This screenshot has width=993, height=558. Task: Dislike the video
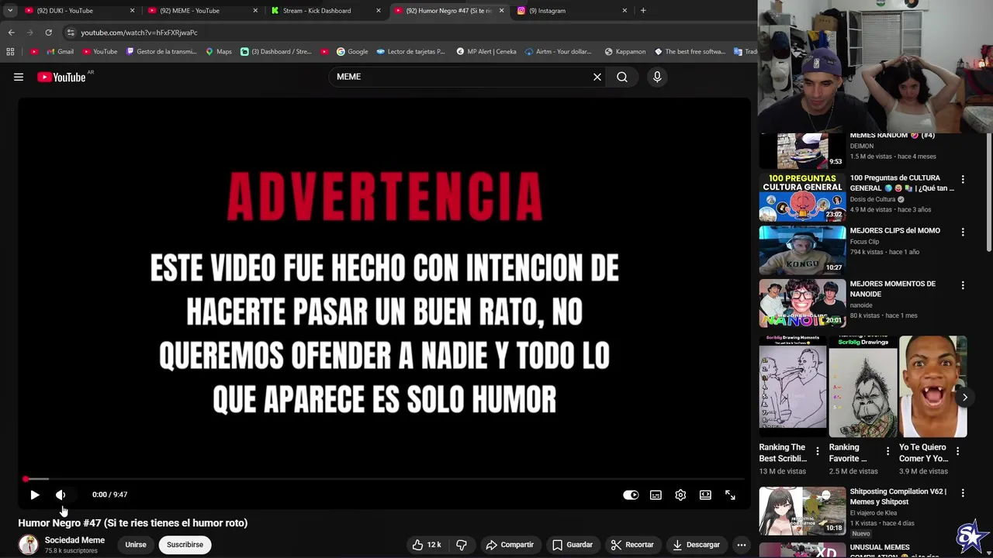pyautogui.click(x=462, y=545)
